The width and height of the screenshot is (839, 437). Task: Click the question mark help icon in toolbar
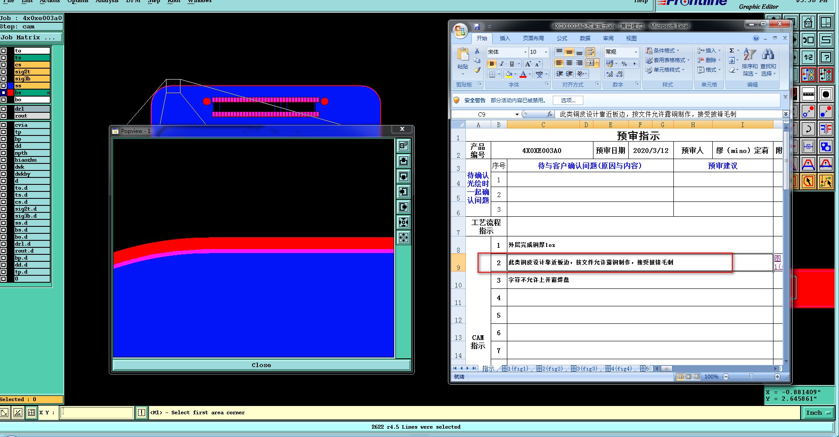click(x=826, y=57)
